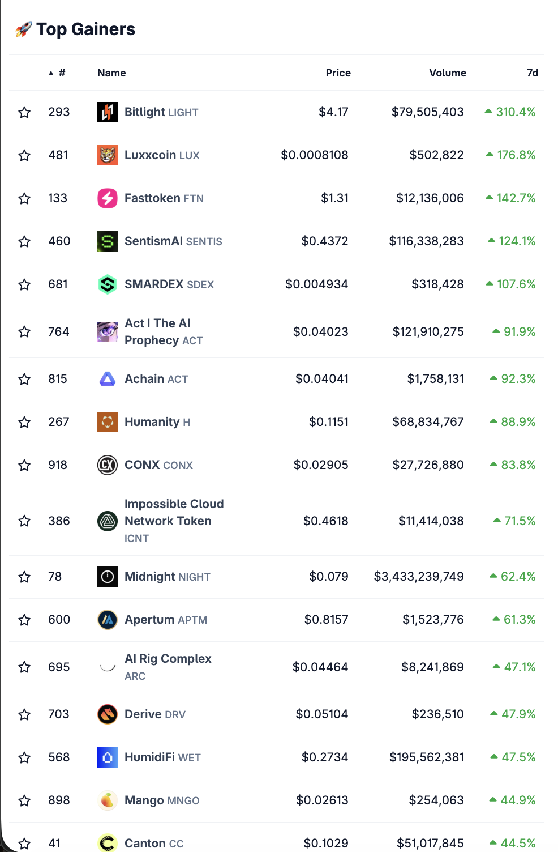This screenshot has height=852, width=558.
Task: Sort table by Volume column header
Action: coord(447,73)
